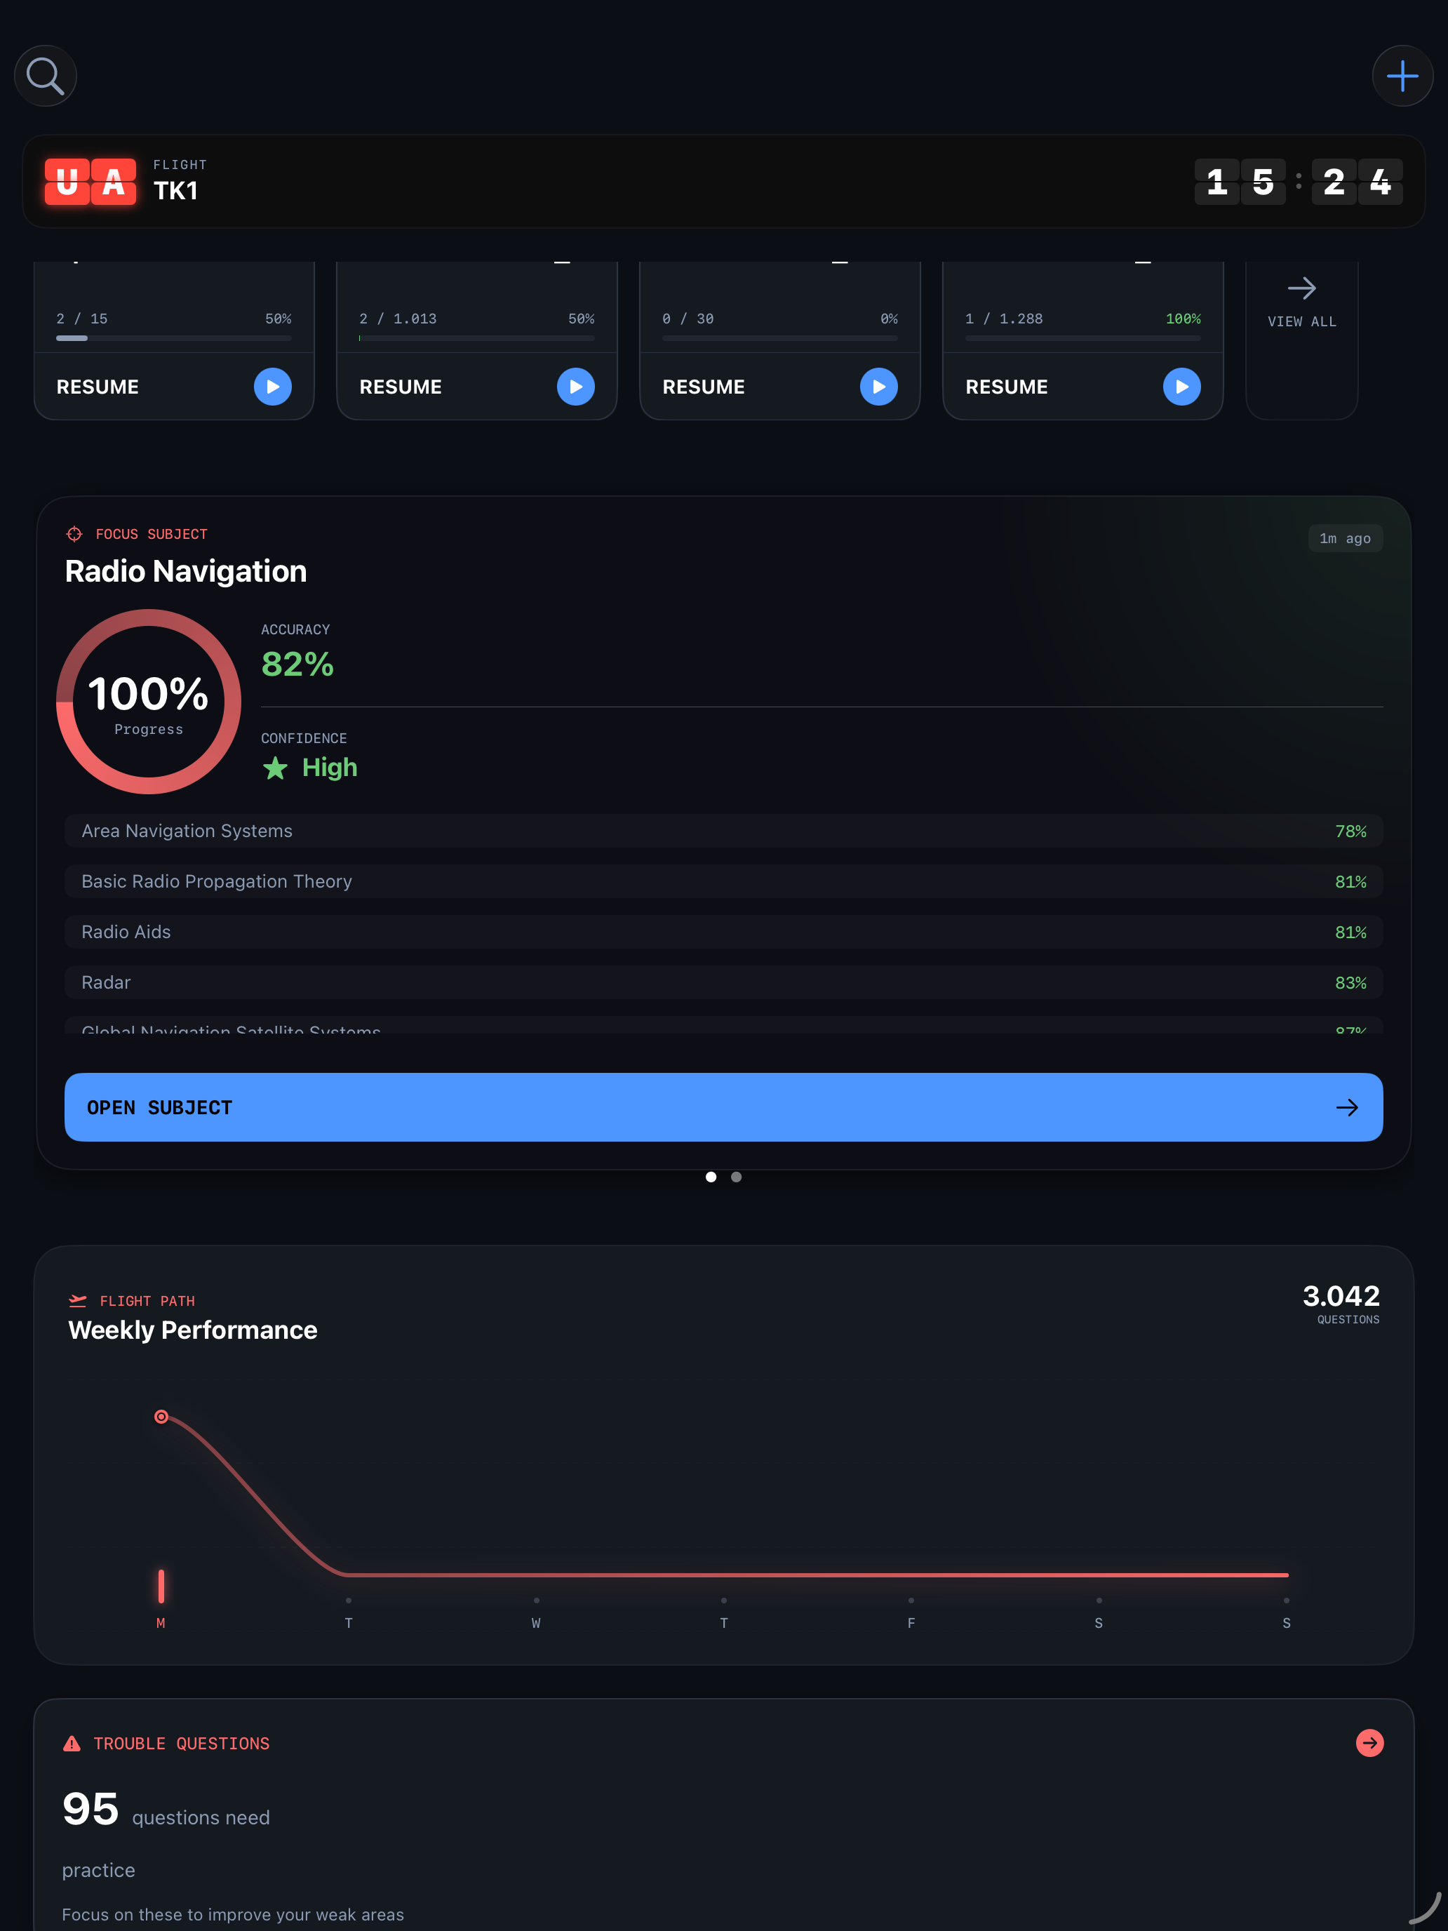Click the plus button to add new content

click(1402, 76)
